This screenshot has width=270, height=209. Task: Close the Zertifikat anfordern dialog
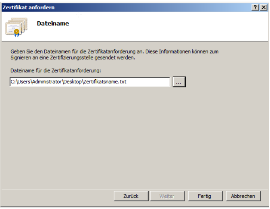click(263, 7)
